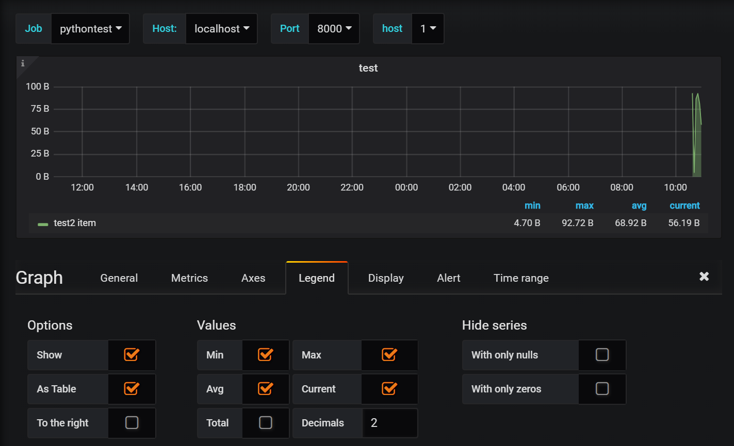The image size is (734, 446).
Task: Enable hiding series with only nulls
Action: point(602,355)
